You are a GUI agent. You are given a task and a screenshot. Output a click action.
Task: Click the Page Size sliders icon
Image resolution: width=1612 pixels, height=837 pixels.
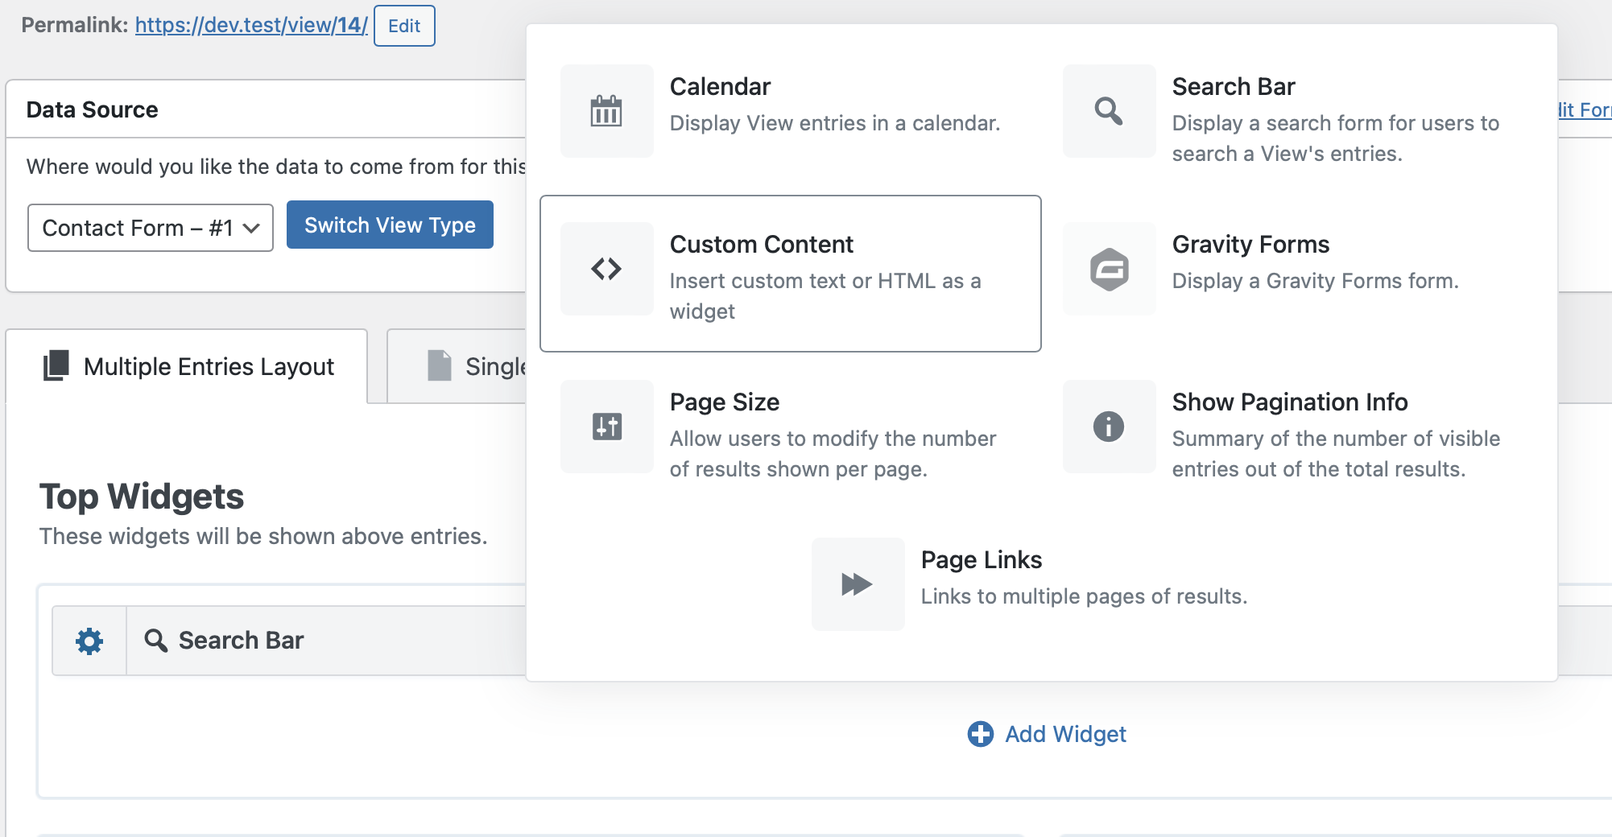click(606, 427)
